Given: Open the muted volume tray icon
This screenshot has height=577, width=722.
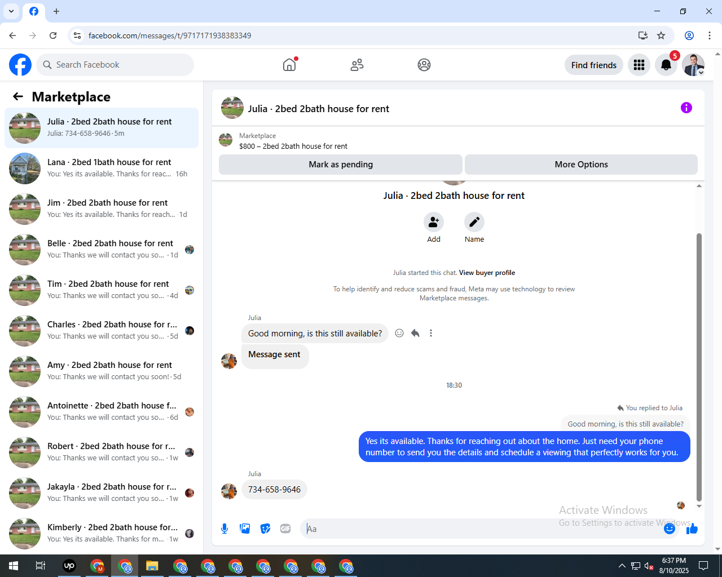Looking at the screenshot, I should [x=649, y=566].
